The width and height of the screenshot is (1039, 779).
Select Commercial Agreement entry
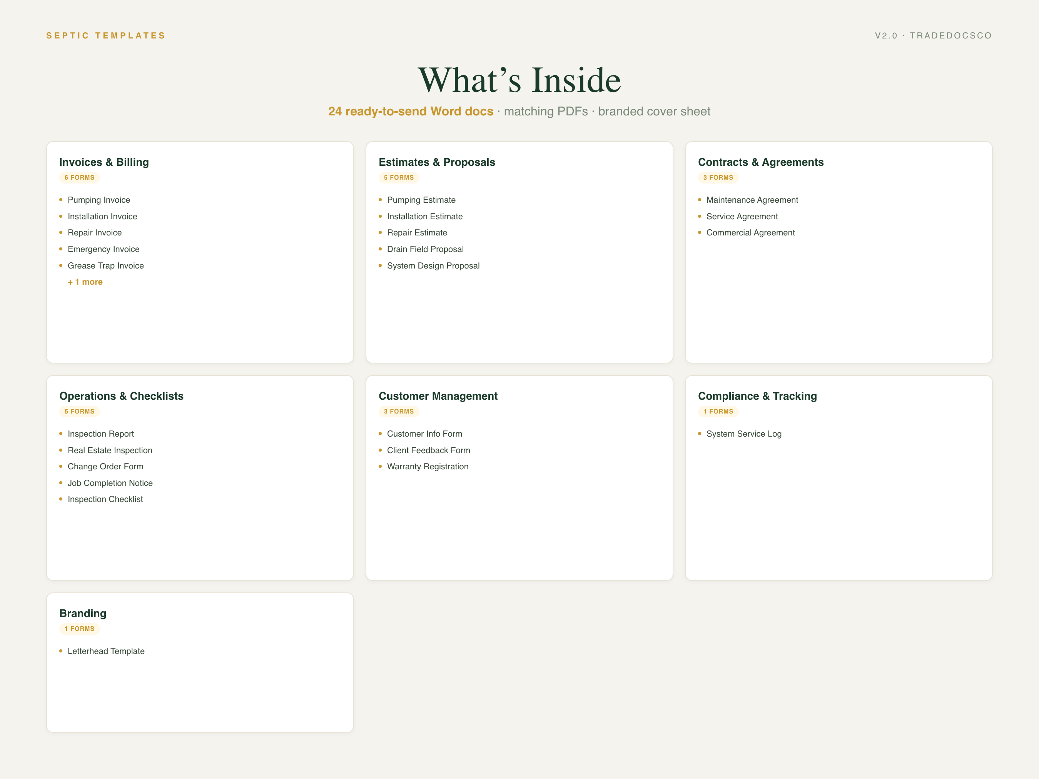(750, 232)
